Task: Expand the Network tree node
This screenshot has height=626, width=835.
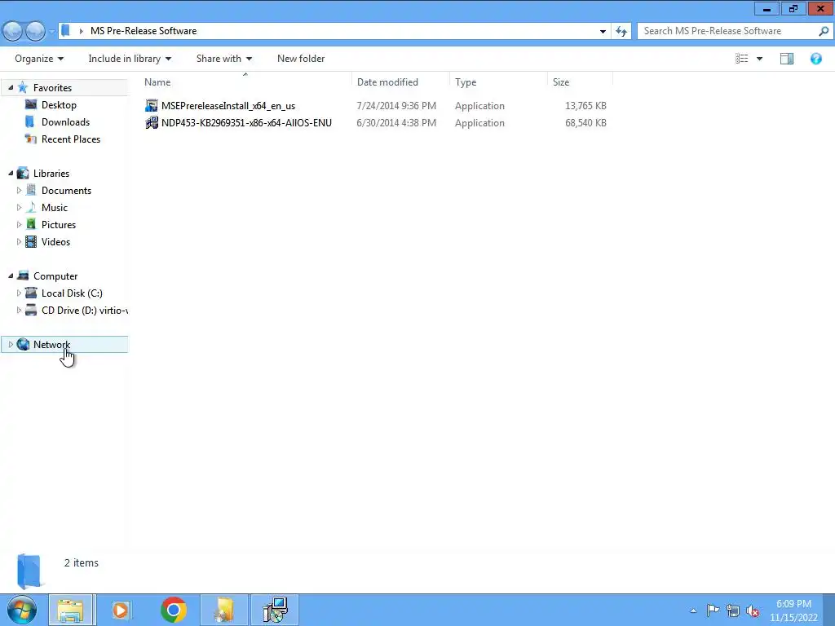Action: (11, 345)
